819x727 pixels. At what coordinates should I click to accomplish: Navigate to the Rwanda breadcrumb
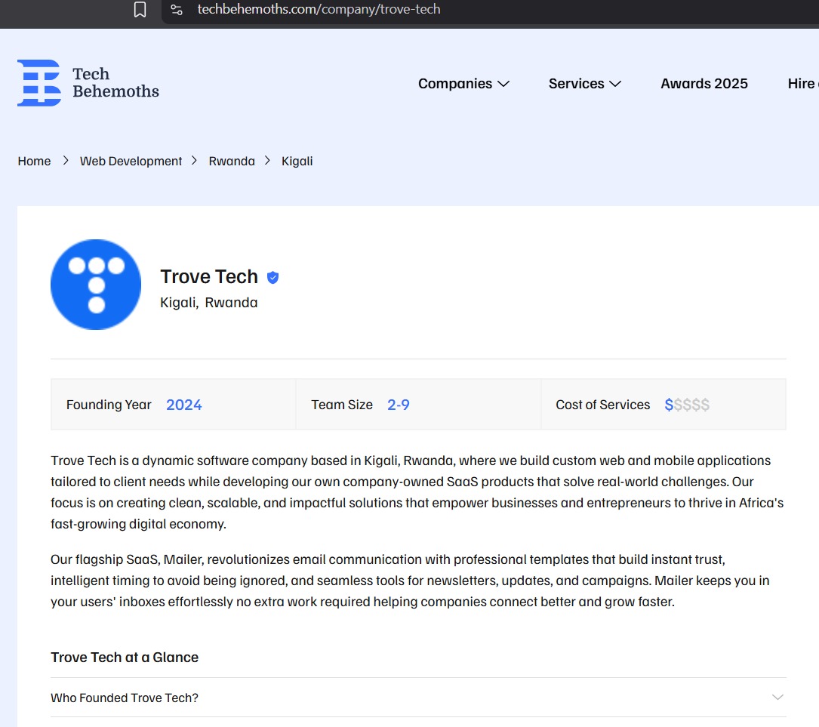(x=232, y=161)
